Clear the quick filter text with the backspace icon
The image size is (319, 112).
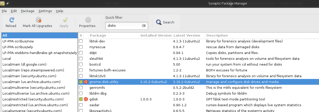tap(144, 26)
